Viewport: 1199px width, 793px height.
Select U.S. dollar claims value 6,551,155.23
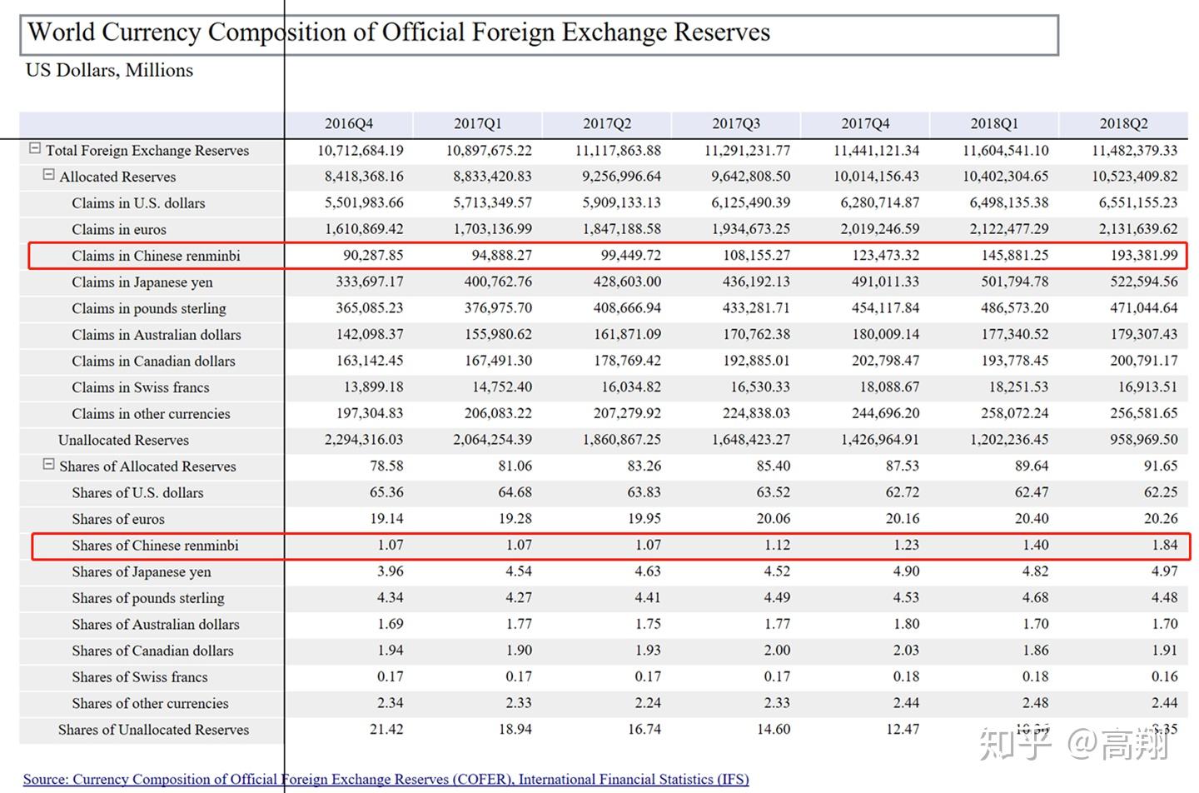(1138, 203)
